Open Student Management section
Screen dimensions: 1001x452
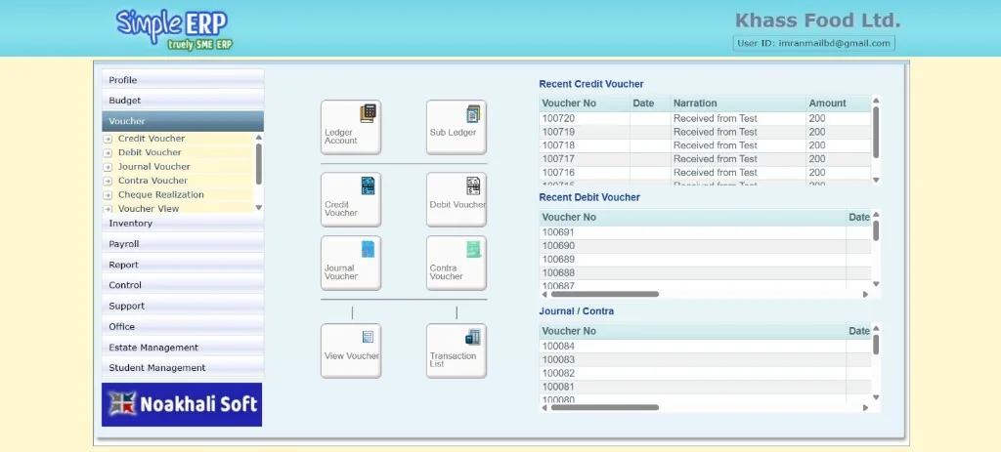(x=183, y=368)
